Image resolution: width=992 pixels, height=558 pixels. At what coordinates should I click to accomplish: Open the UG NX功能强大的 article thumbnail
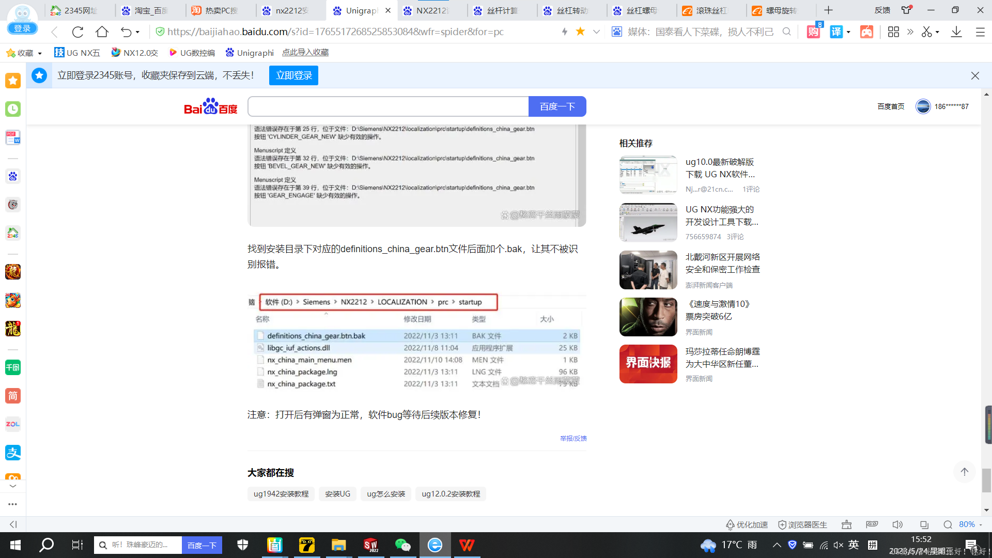point(648,222)
